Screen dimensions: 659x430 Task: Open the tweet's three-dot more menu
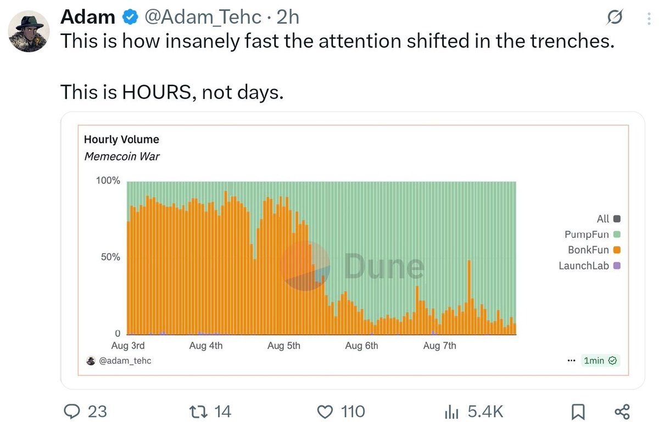[644, 18]
